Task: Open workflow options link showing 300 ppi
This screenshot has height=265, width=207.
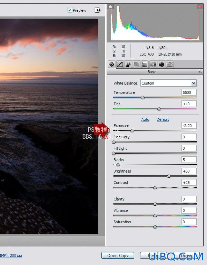Action: [11, 255]
